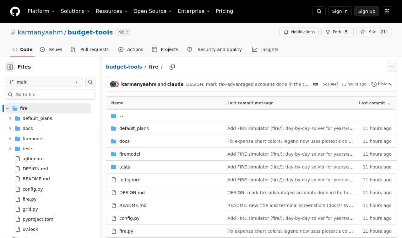Expand commit message ellipsis button
402x238 pixels.
point(316,84)
